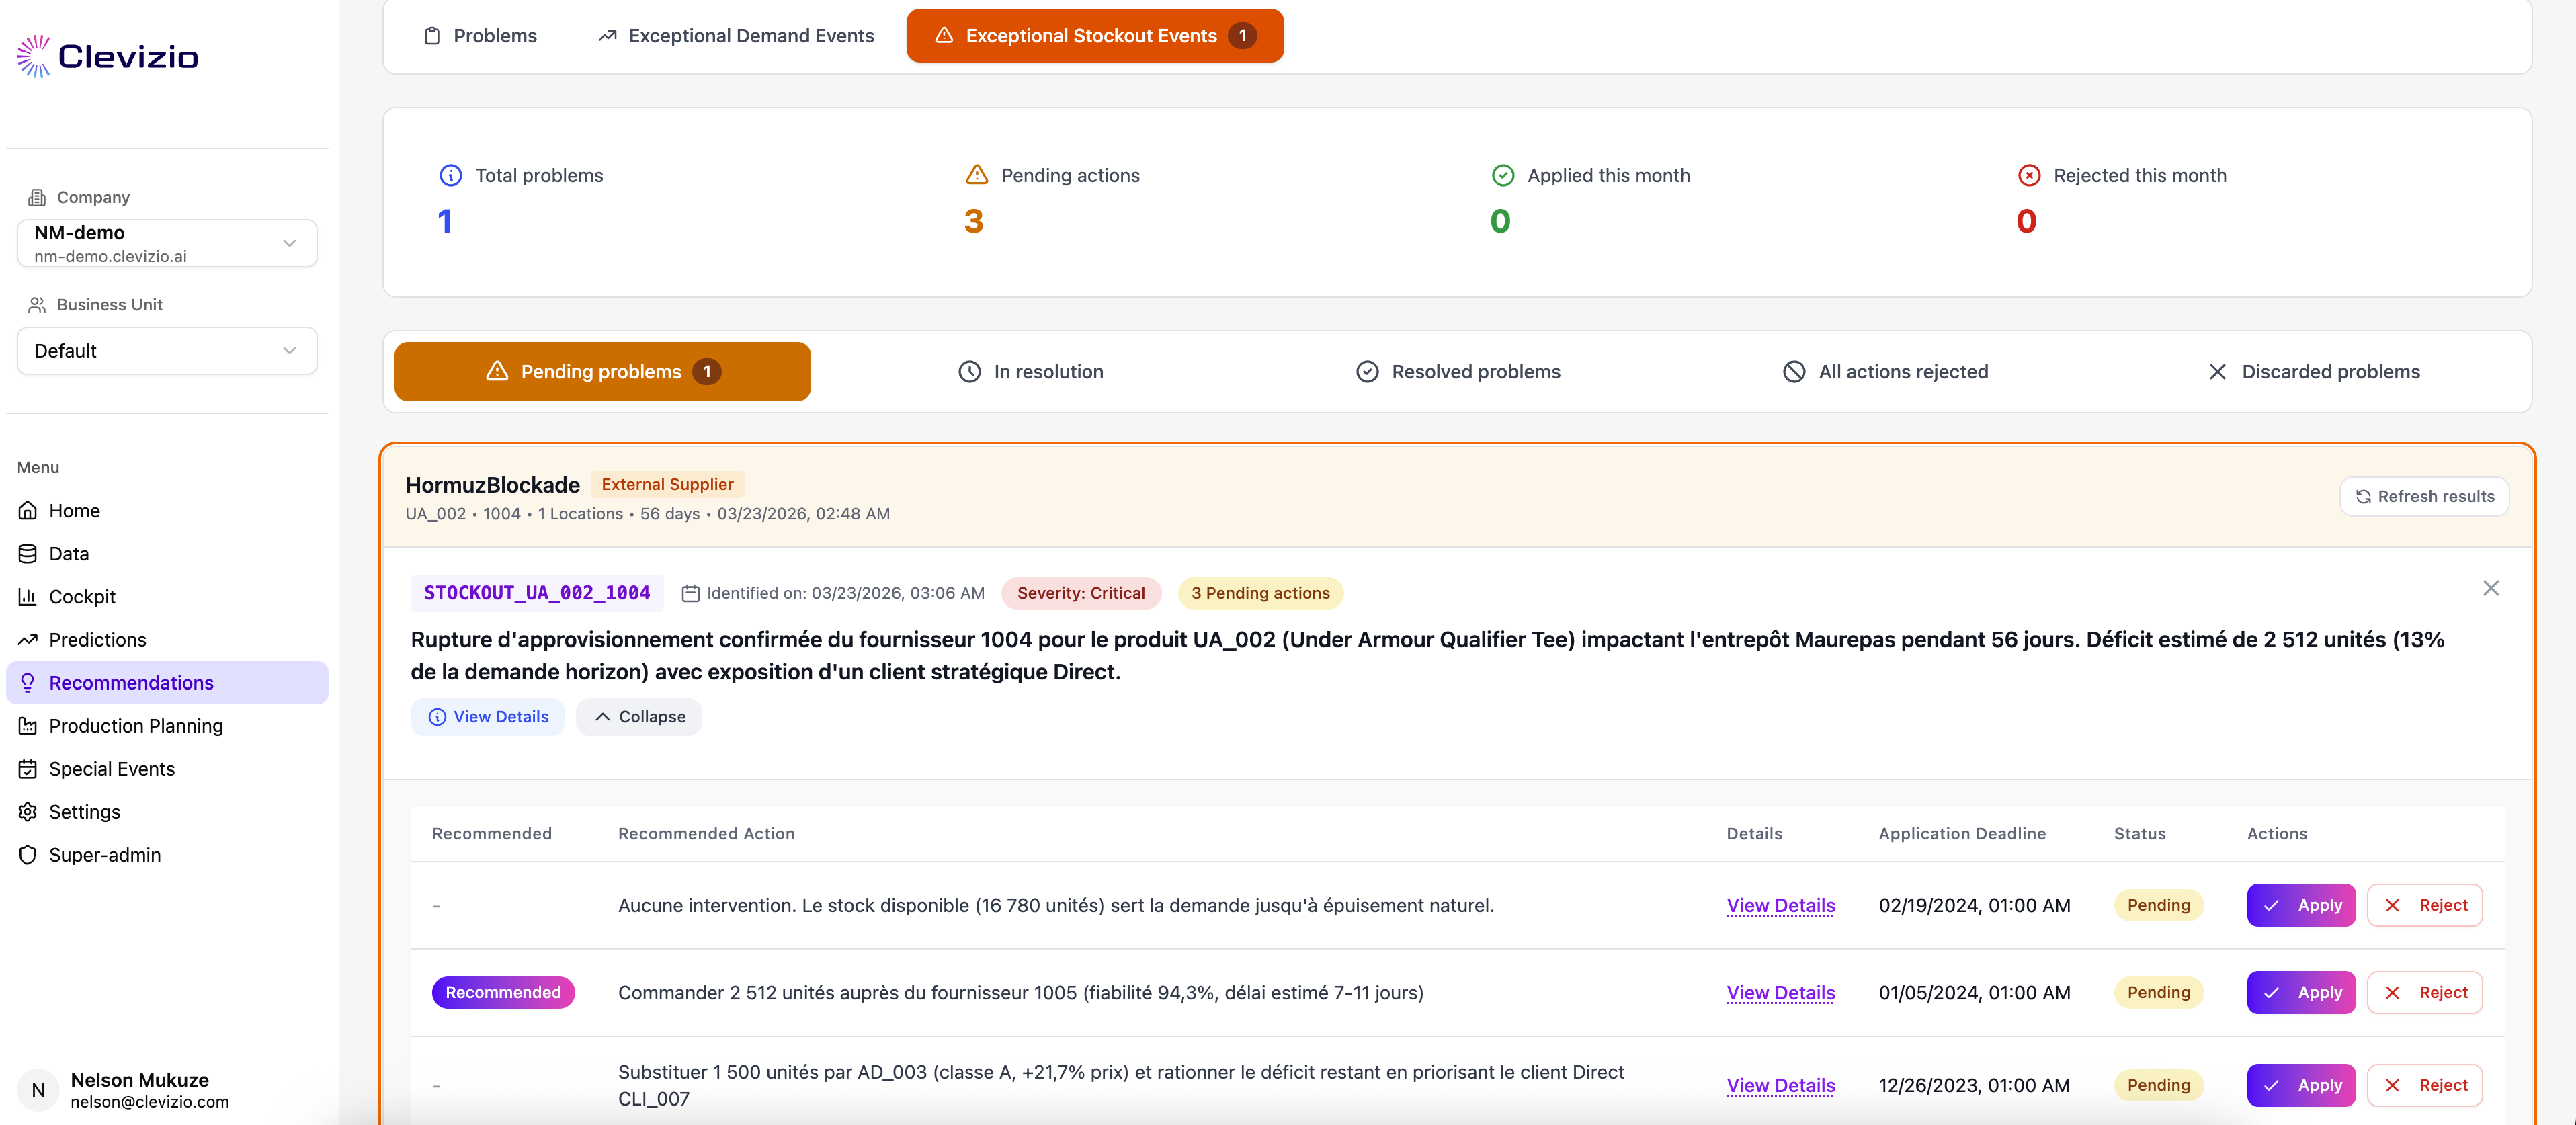
Task: Dismiss the stockout problem with X icon
Action: [x=2490, y=589]
